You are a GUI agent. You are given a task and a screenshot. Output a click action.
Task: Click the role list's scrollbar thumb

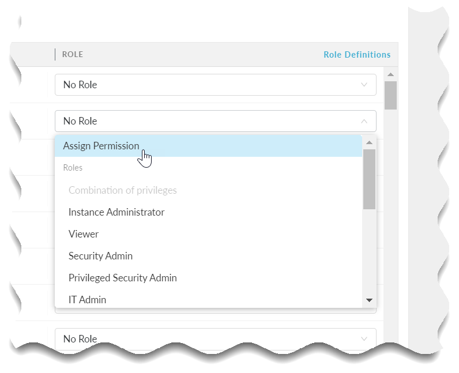click(x=370, y=179)
